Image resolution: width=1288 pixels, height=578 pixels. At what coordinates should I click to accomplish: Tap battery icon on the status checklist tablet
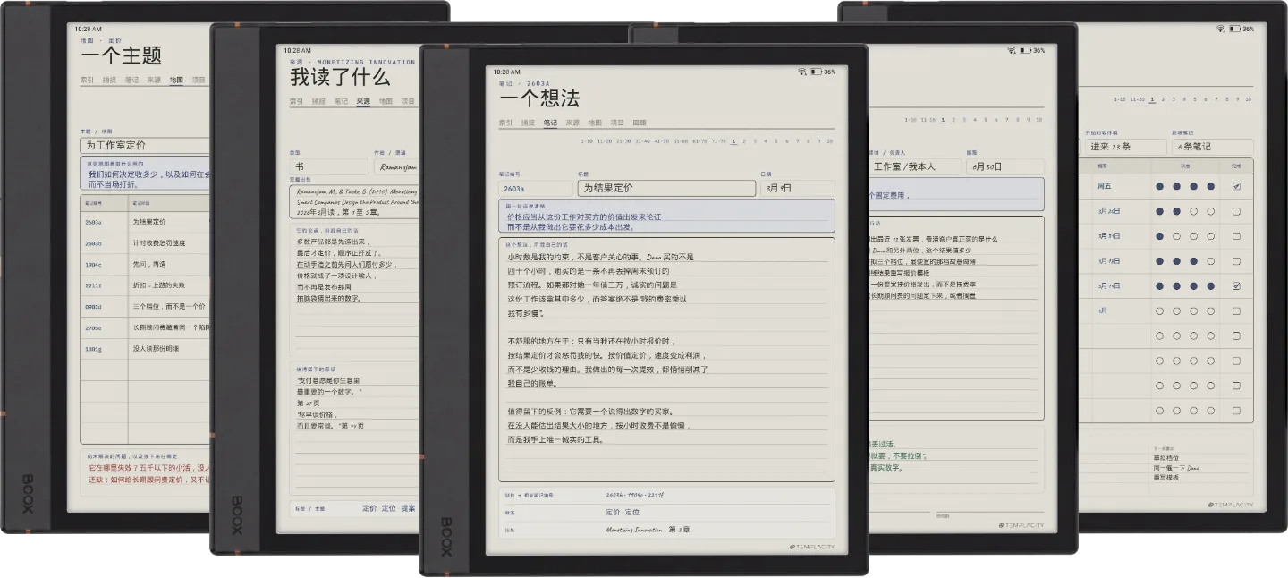[x=1234, y=29]
